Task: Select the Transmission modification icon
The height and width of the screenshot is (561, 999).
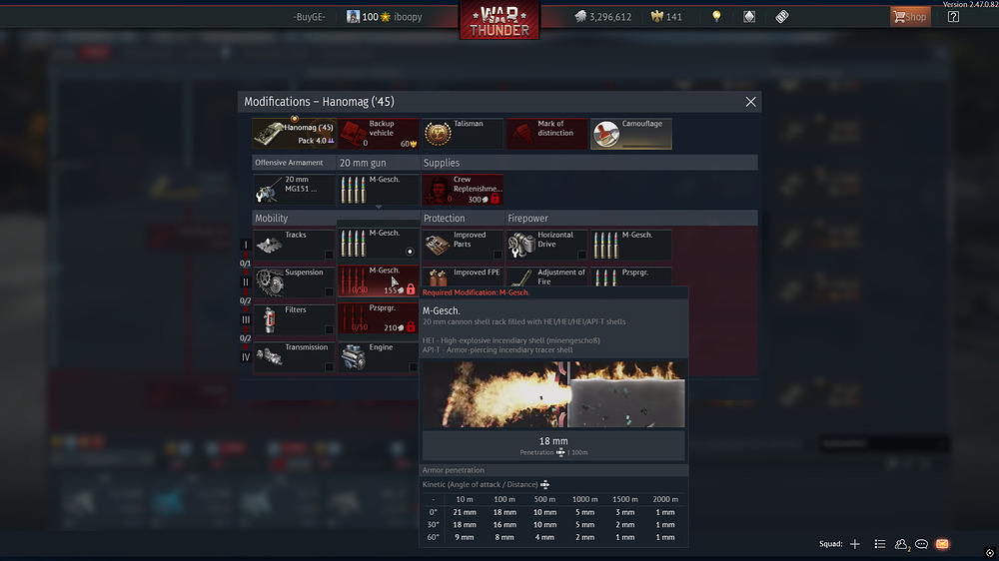Action: [269, 356]
